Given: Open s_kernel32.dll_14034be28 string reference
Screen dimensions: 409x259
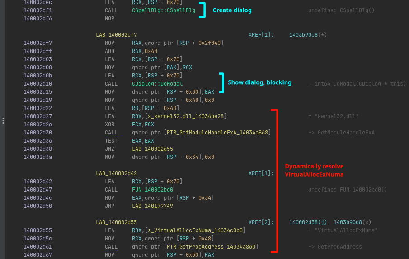Looking at the screenshot, I should point(186,116).
